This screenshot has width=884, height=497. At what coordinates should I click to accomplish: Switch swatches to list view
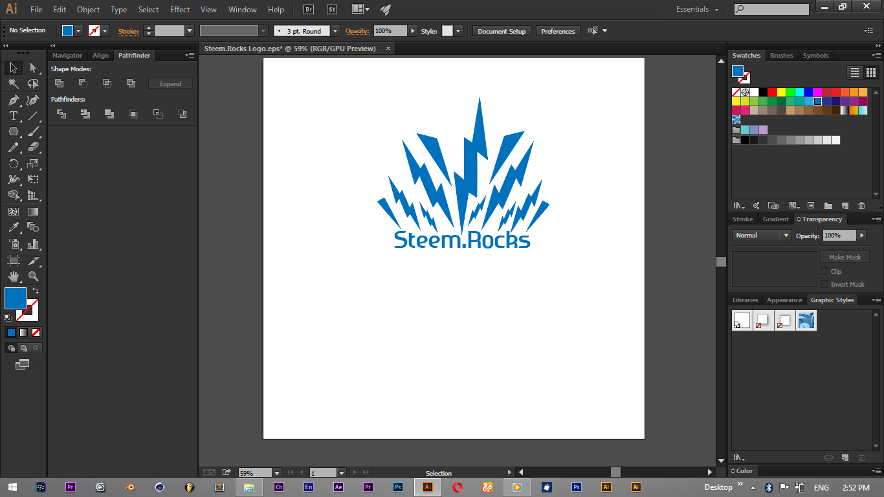click(855, 72)
